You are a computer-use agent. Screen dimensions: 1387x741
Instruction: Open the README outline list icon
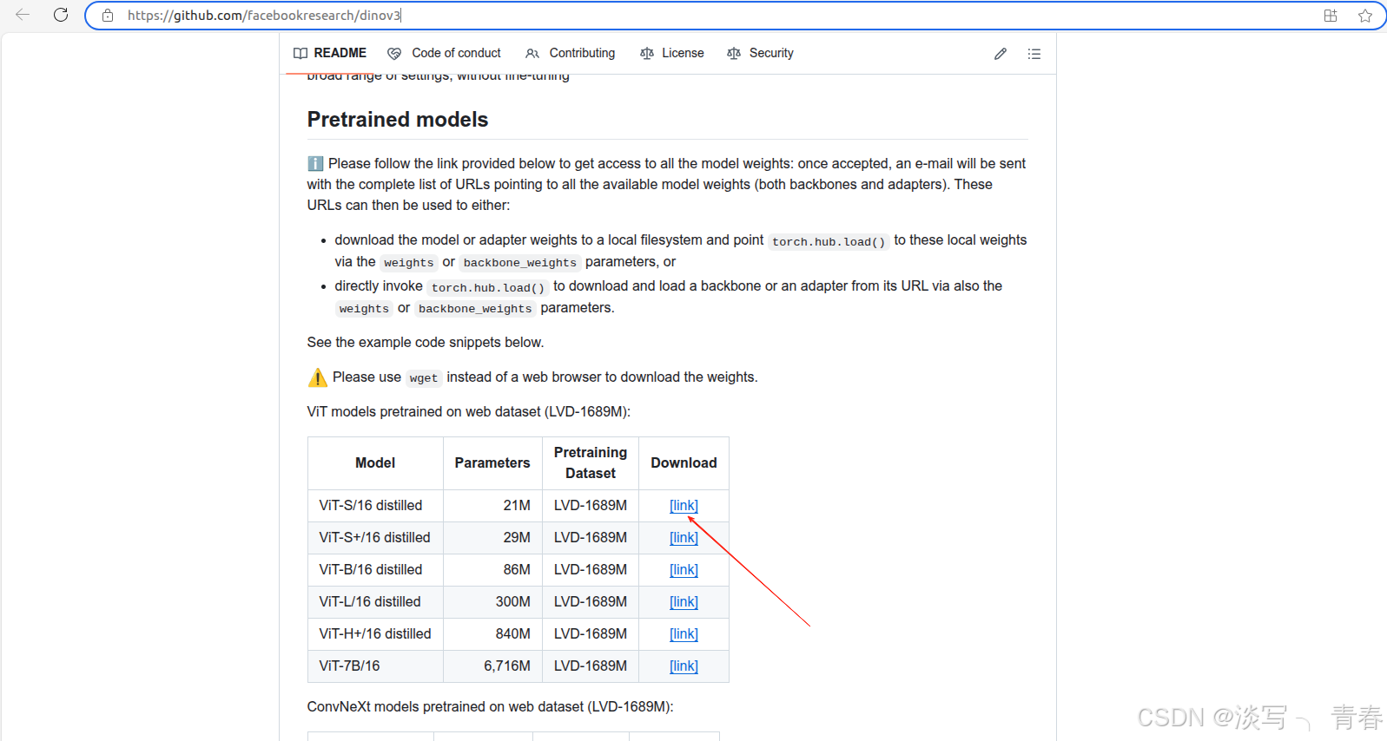coord(1034,54)
